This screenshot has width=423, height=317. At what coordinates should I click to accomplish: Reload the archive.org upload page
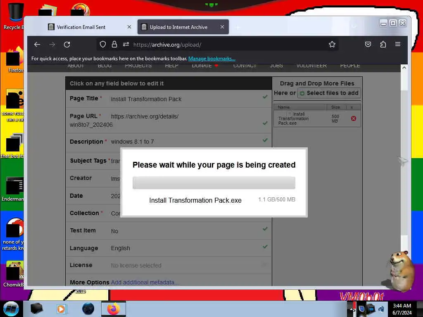(67, 45)
